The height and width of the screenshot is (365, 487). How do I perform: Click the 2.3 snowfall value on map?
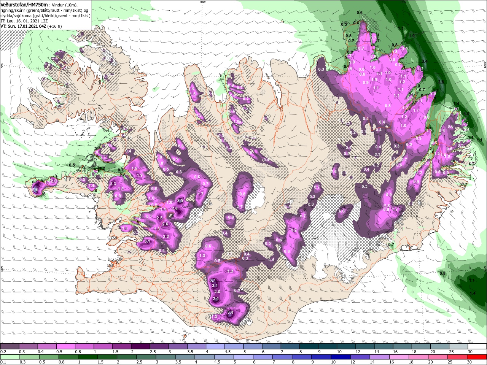[x=113, y=184]
